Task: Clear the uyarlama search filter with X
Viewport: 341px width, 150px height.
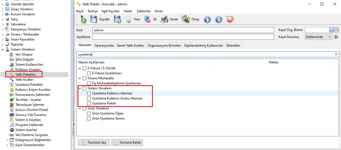Action: [336, 54]
